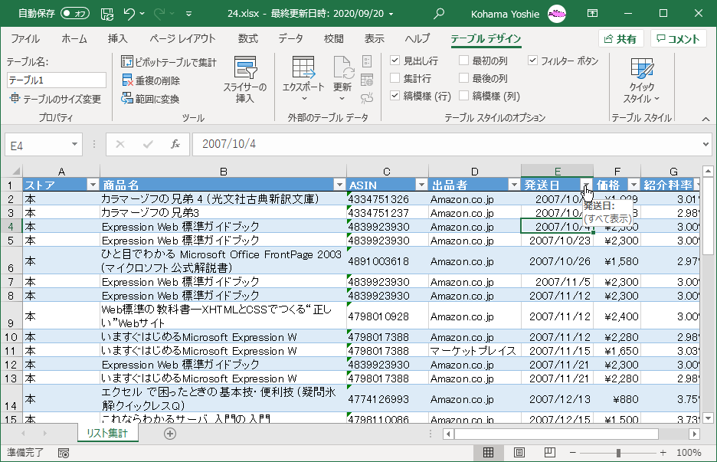Screen dimensions: 717x462
Task: Click vertical scrollbar down arrow
Action: 708,418
